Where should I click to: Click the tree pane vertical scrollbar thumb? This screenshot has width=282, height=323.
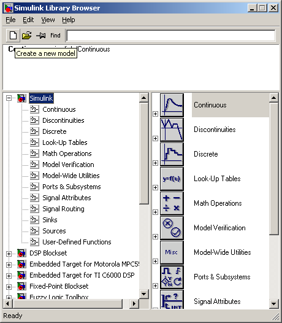pos(144,153)
